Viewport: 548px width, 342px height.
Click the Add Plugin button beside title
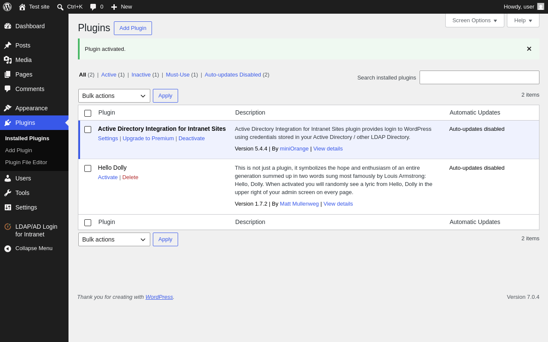(x=133, y=28)
